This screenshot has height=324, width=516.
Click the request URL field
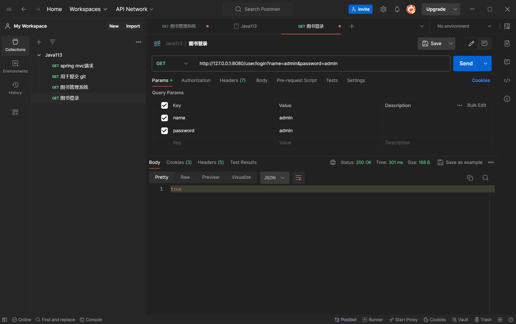tap(322, 64)
